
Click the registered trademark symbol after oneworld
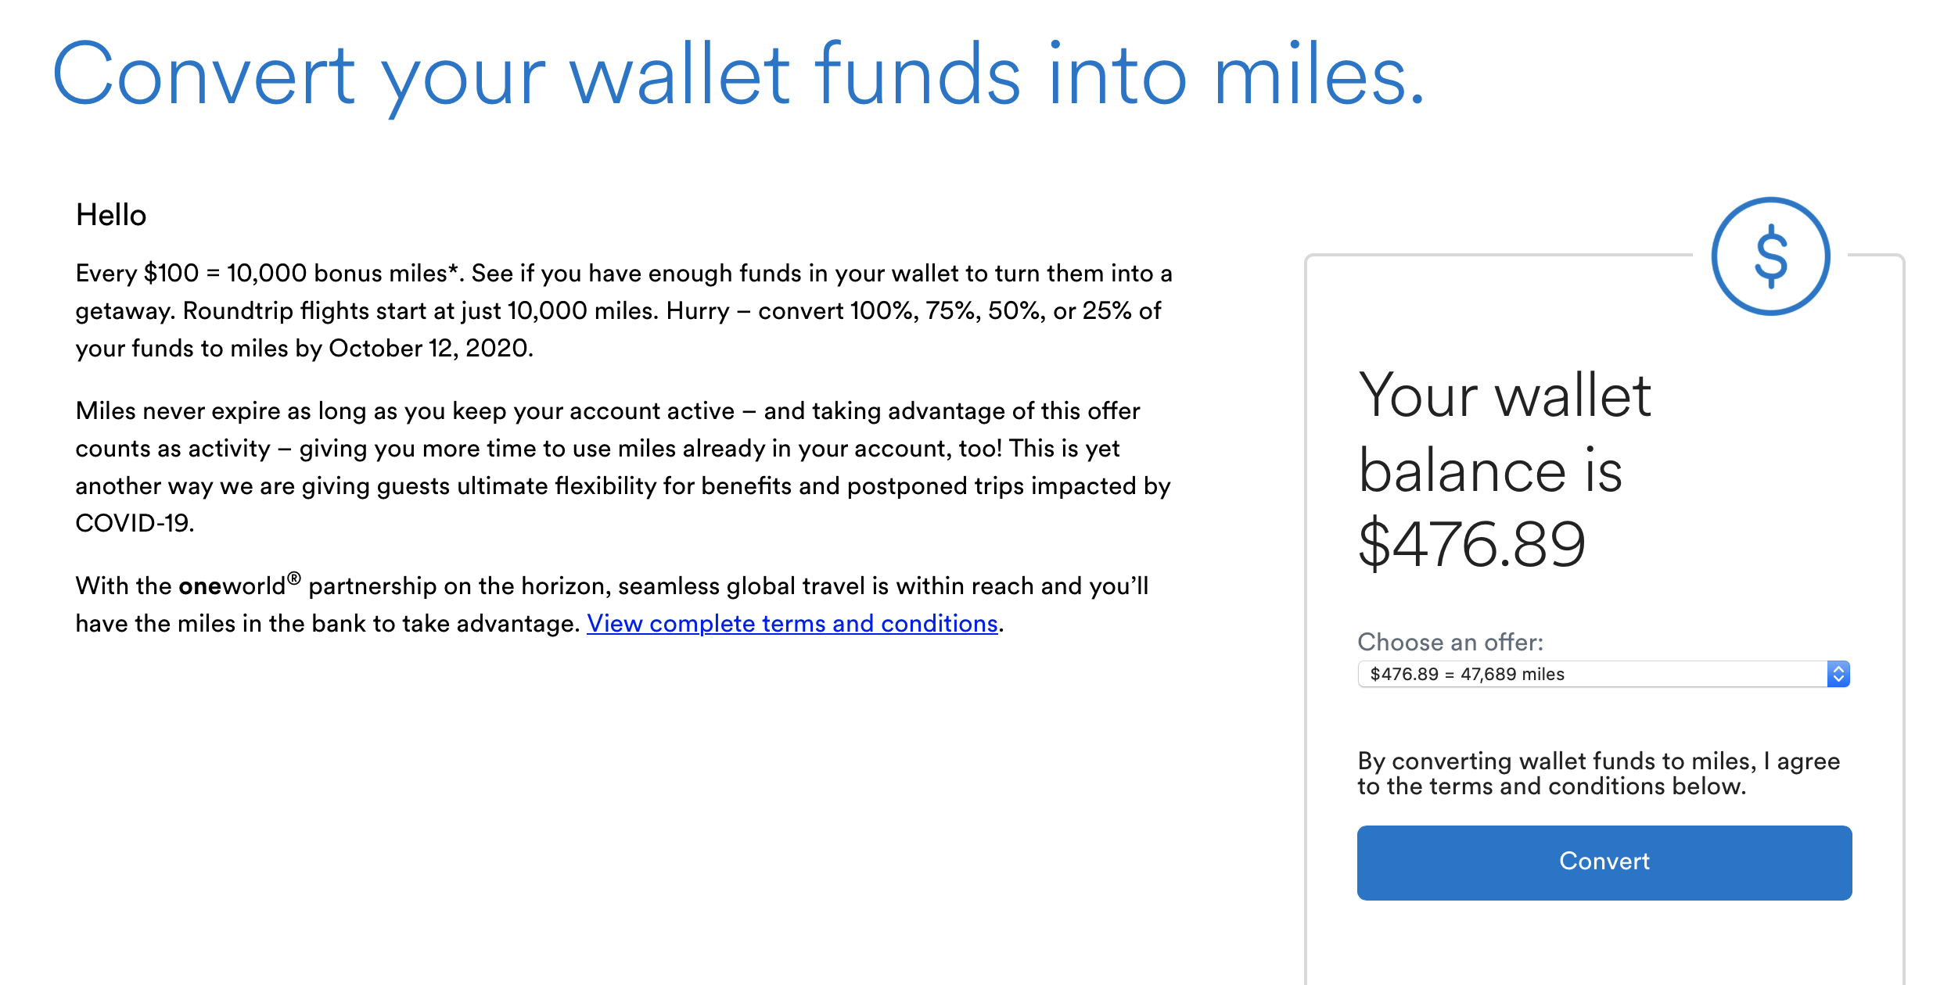294,578
